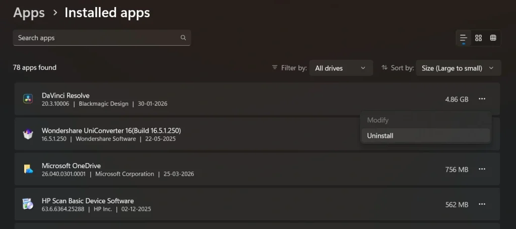This screenshot has width=516, height=229.
Task: Click the Microsoft OneDrive app icon
Action: click(x=28, y=169)
